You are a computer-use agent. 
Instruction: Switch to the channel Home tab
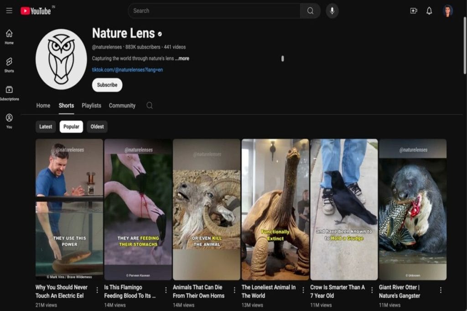43,106
